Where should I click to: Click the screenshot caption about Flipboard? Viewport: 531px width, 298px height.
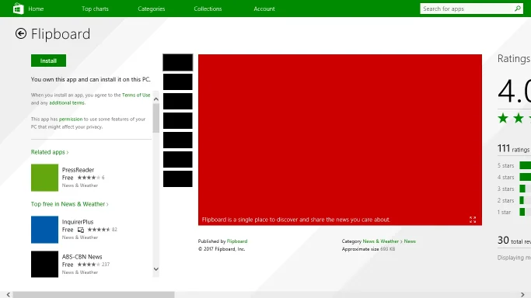(296, 220)
